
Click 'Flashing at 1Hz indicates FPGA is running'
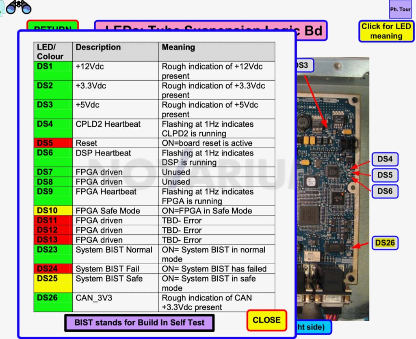(217, 196)
